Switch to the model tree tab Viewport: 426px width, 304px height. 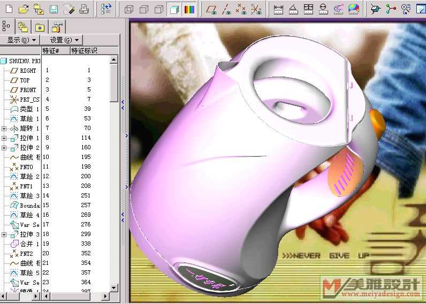[x=7, y=26]
